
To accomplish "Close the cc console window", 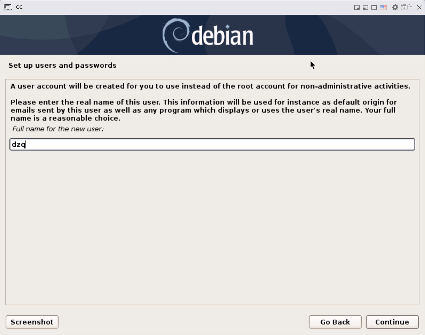I will pos(419,7).
